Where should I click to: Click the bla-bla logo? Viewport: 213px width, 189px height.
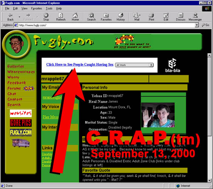(173, 65)
